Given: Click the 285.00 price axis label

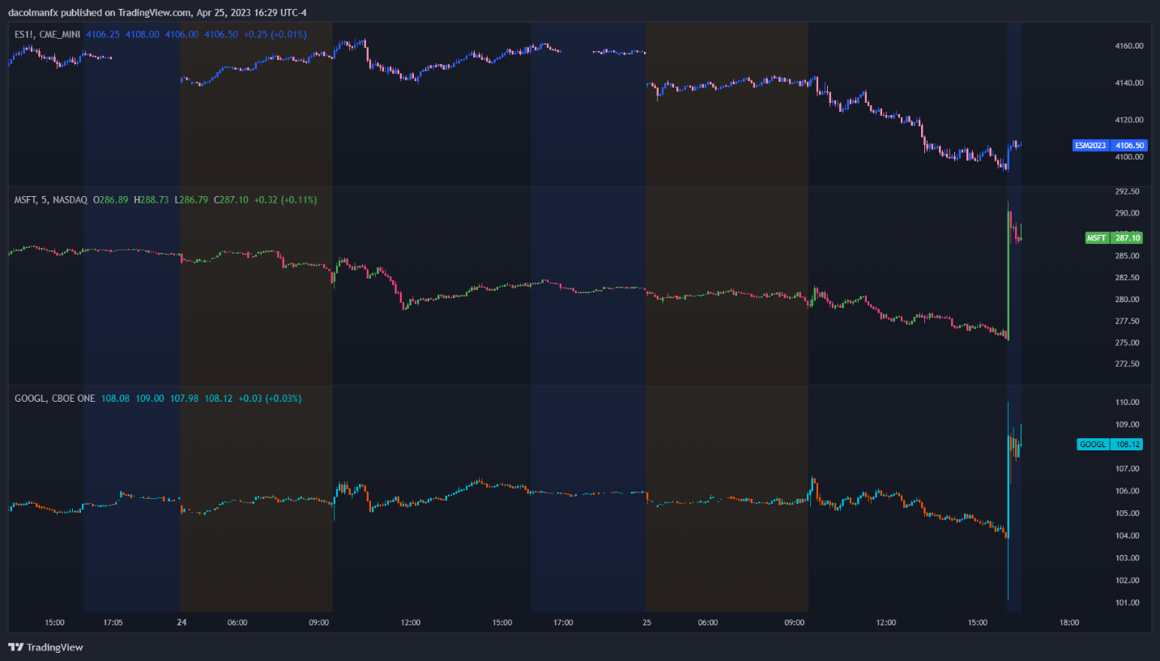Looking at the screenshot, I should pyautogui.click(x=1128, y=256).
